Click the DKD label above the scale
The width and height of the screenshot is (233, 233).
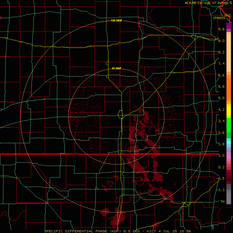coord(227,15)
